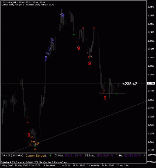Click the current price box 1.2294 on the axis
The height and width of the screenshot is (168, 156).
[151, 83]
